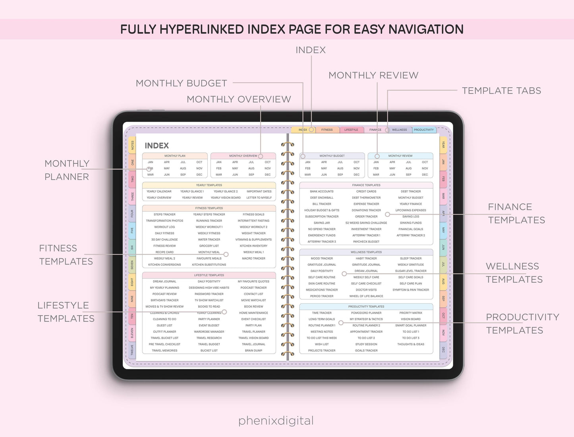Open the INDEX top tab
Image resolution: width=574 pixels, height=437 pixels.
[303, 130]
